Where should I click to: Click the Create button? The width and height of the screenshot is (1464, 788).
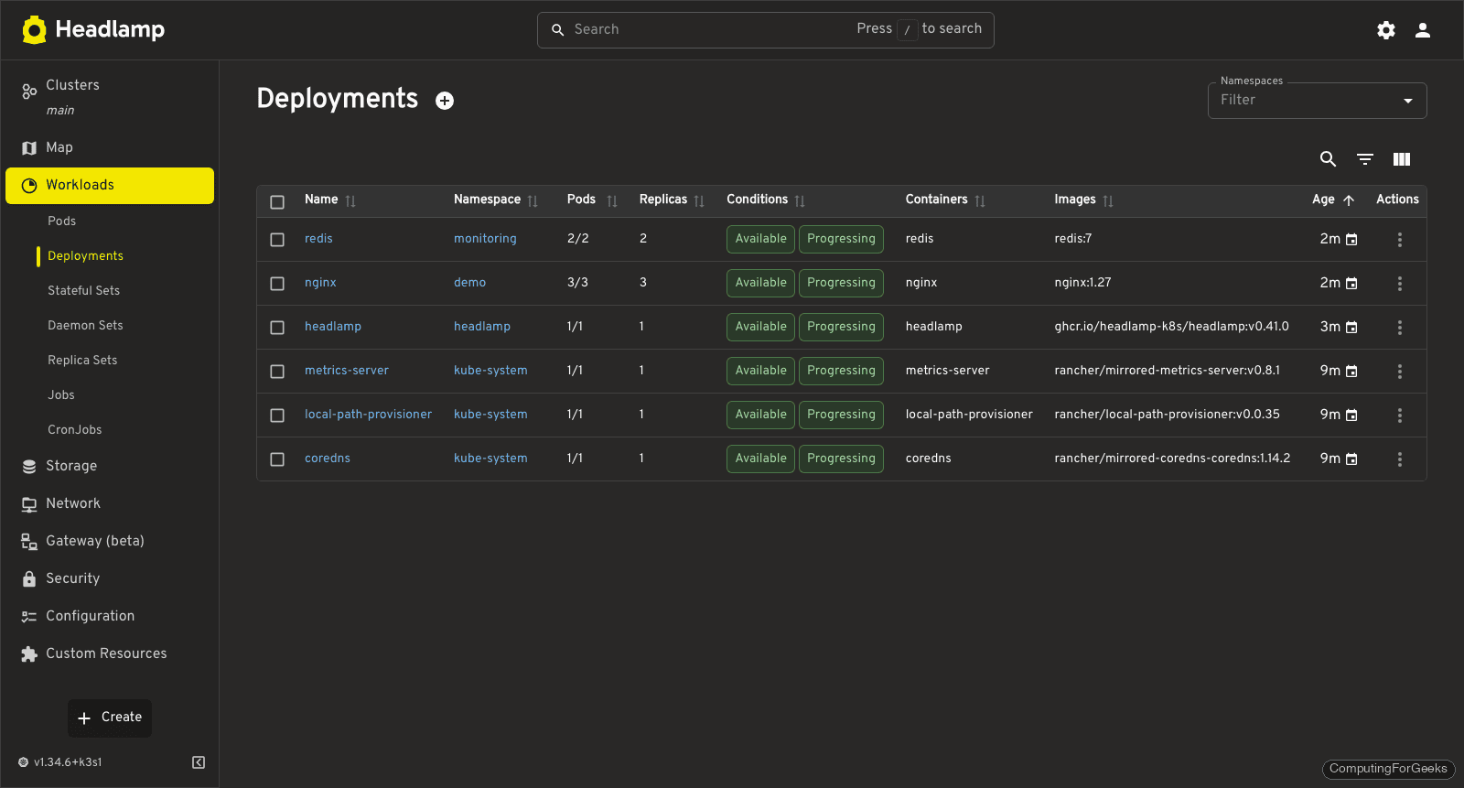point(110,718)
